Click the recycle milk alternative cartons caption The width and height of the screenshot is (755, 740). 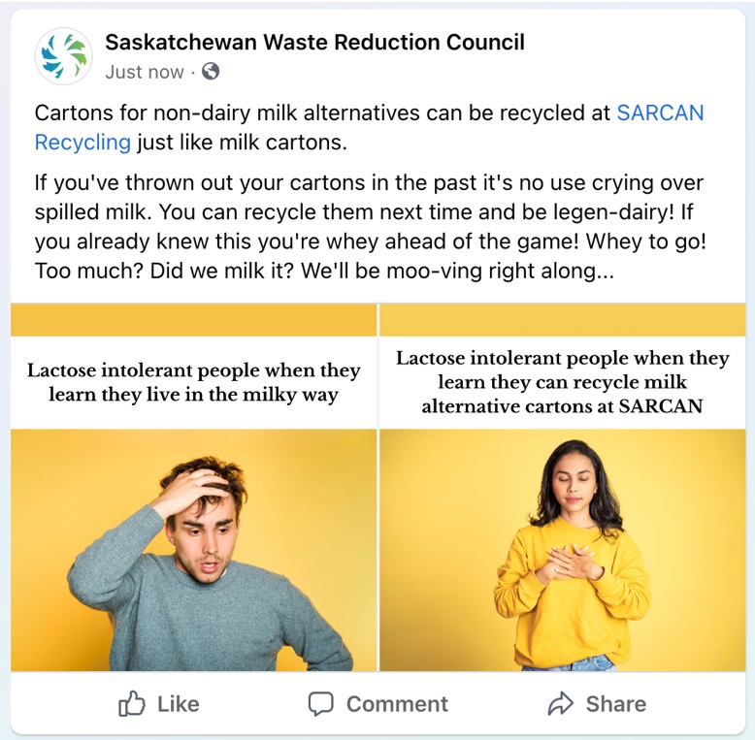(x=563, y=382)
